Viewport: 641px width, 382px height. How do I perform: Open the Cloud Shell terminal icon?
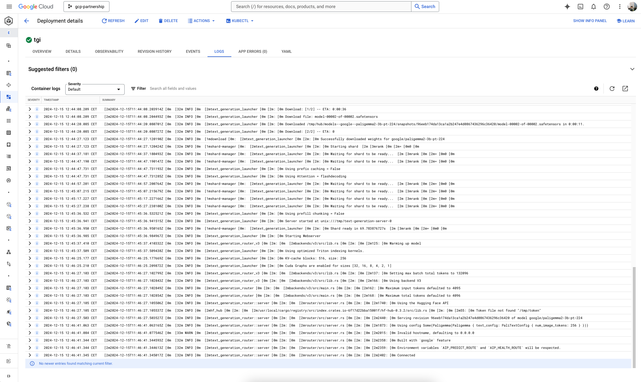[580, 7]
